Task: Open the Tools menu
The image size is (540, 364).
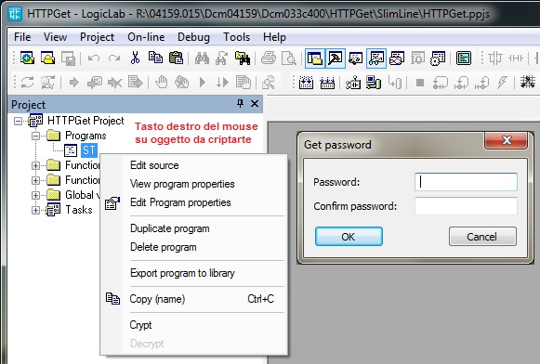Action: pyautogui.click(x=237, y=37)
